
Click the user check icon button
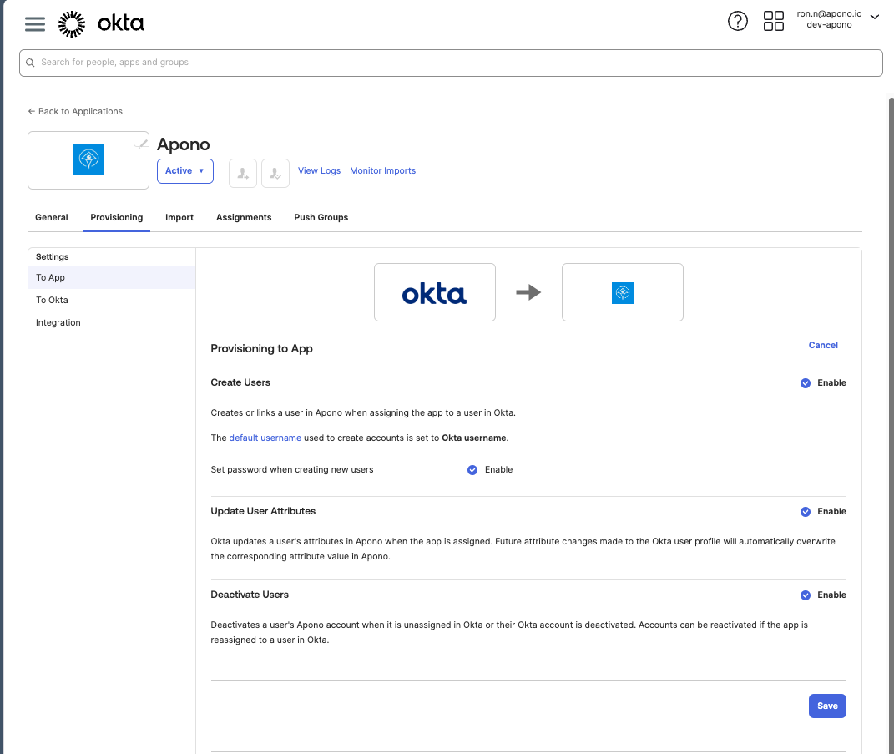point(275,172)
